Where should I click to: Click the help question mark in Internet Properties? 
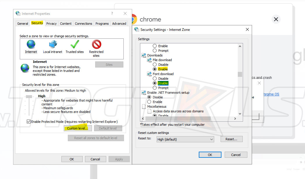tap(112, 14)
